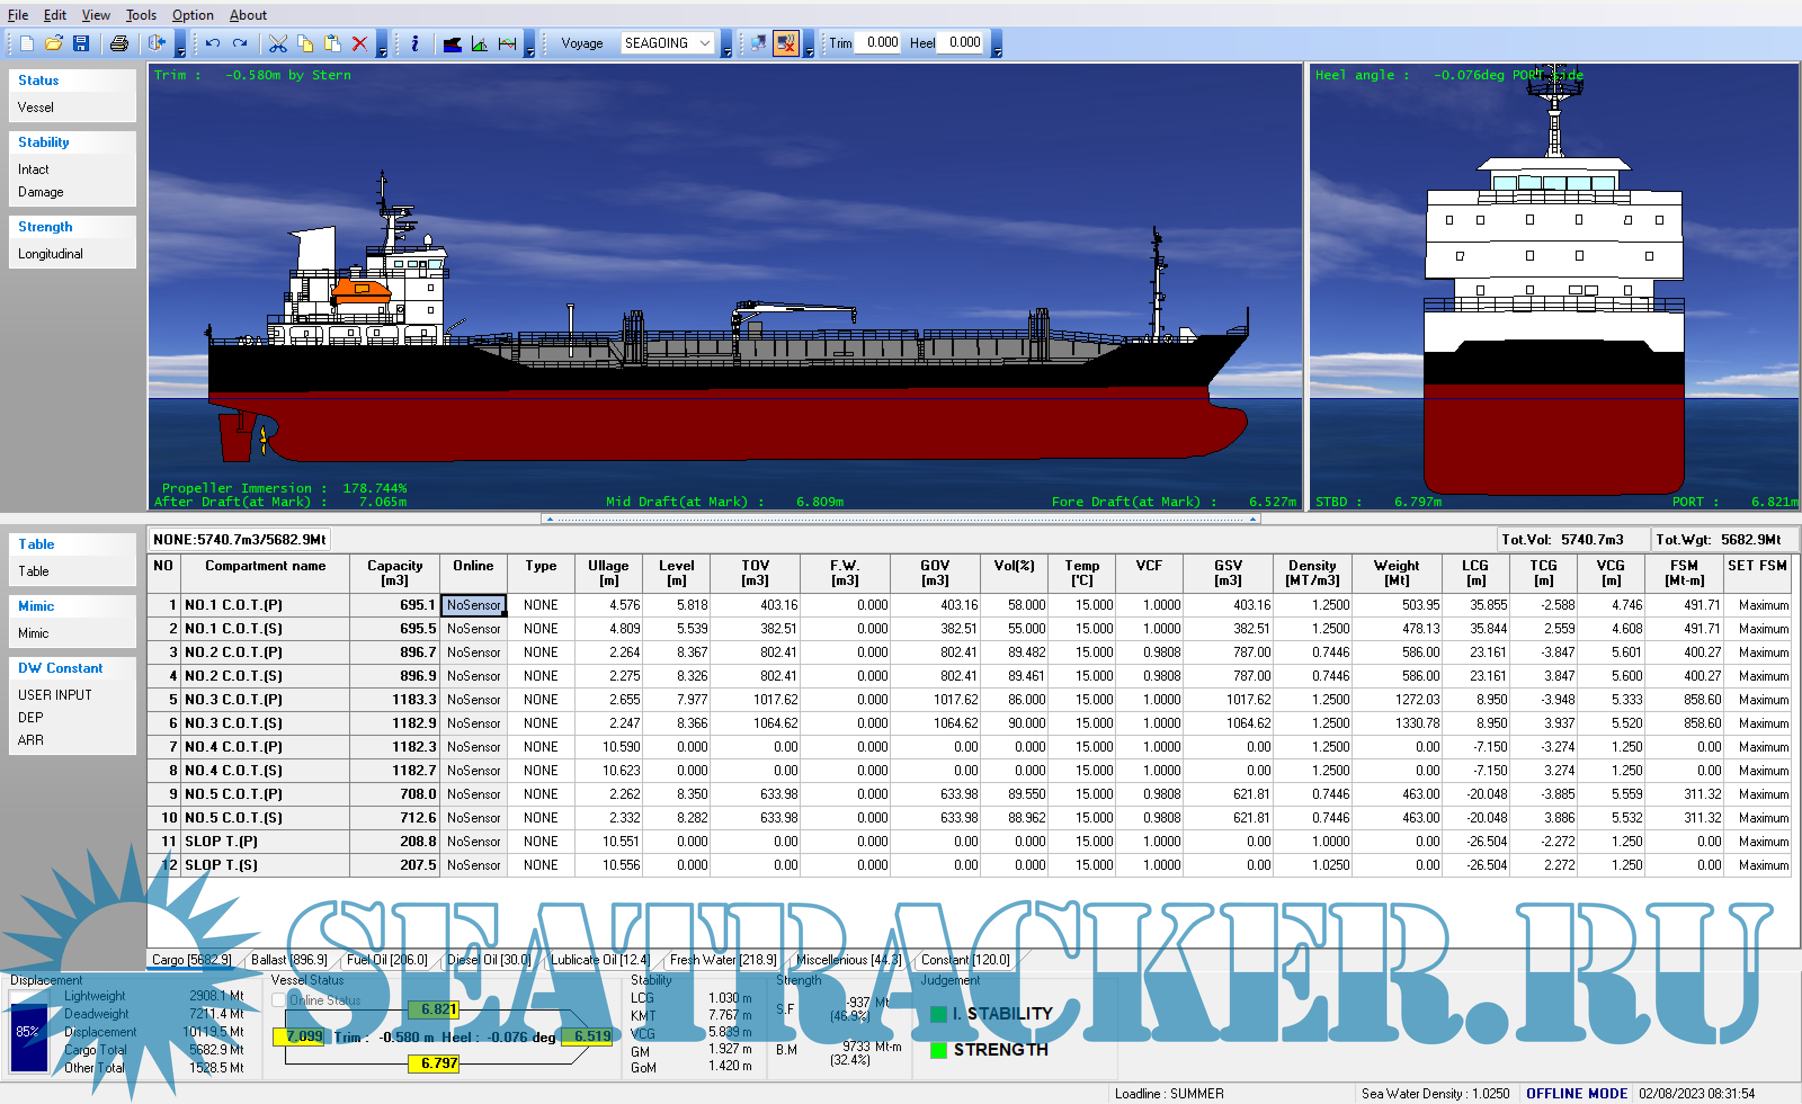
Task: Click the scissors Cut icon
Action: click(x=278, y=43)
